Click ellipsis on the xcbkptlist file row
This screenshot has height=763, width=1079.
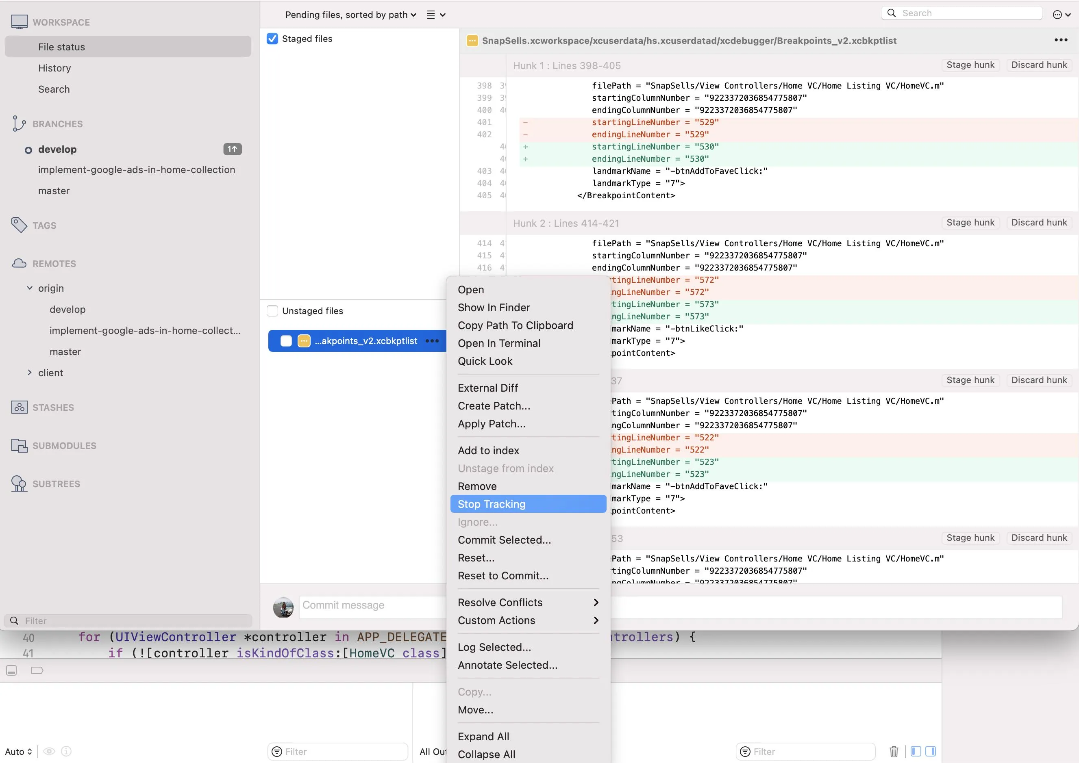[432, 341]
